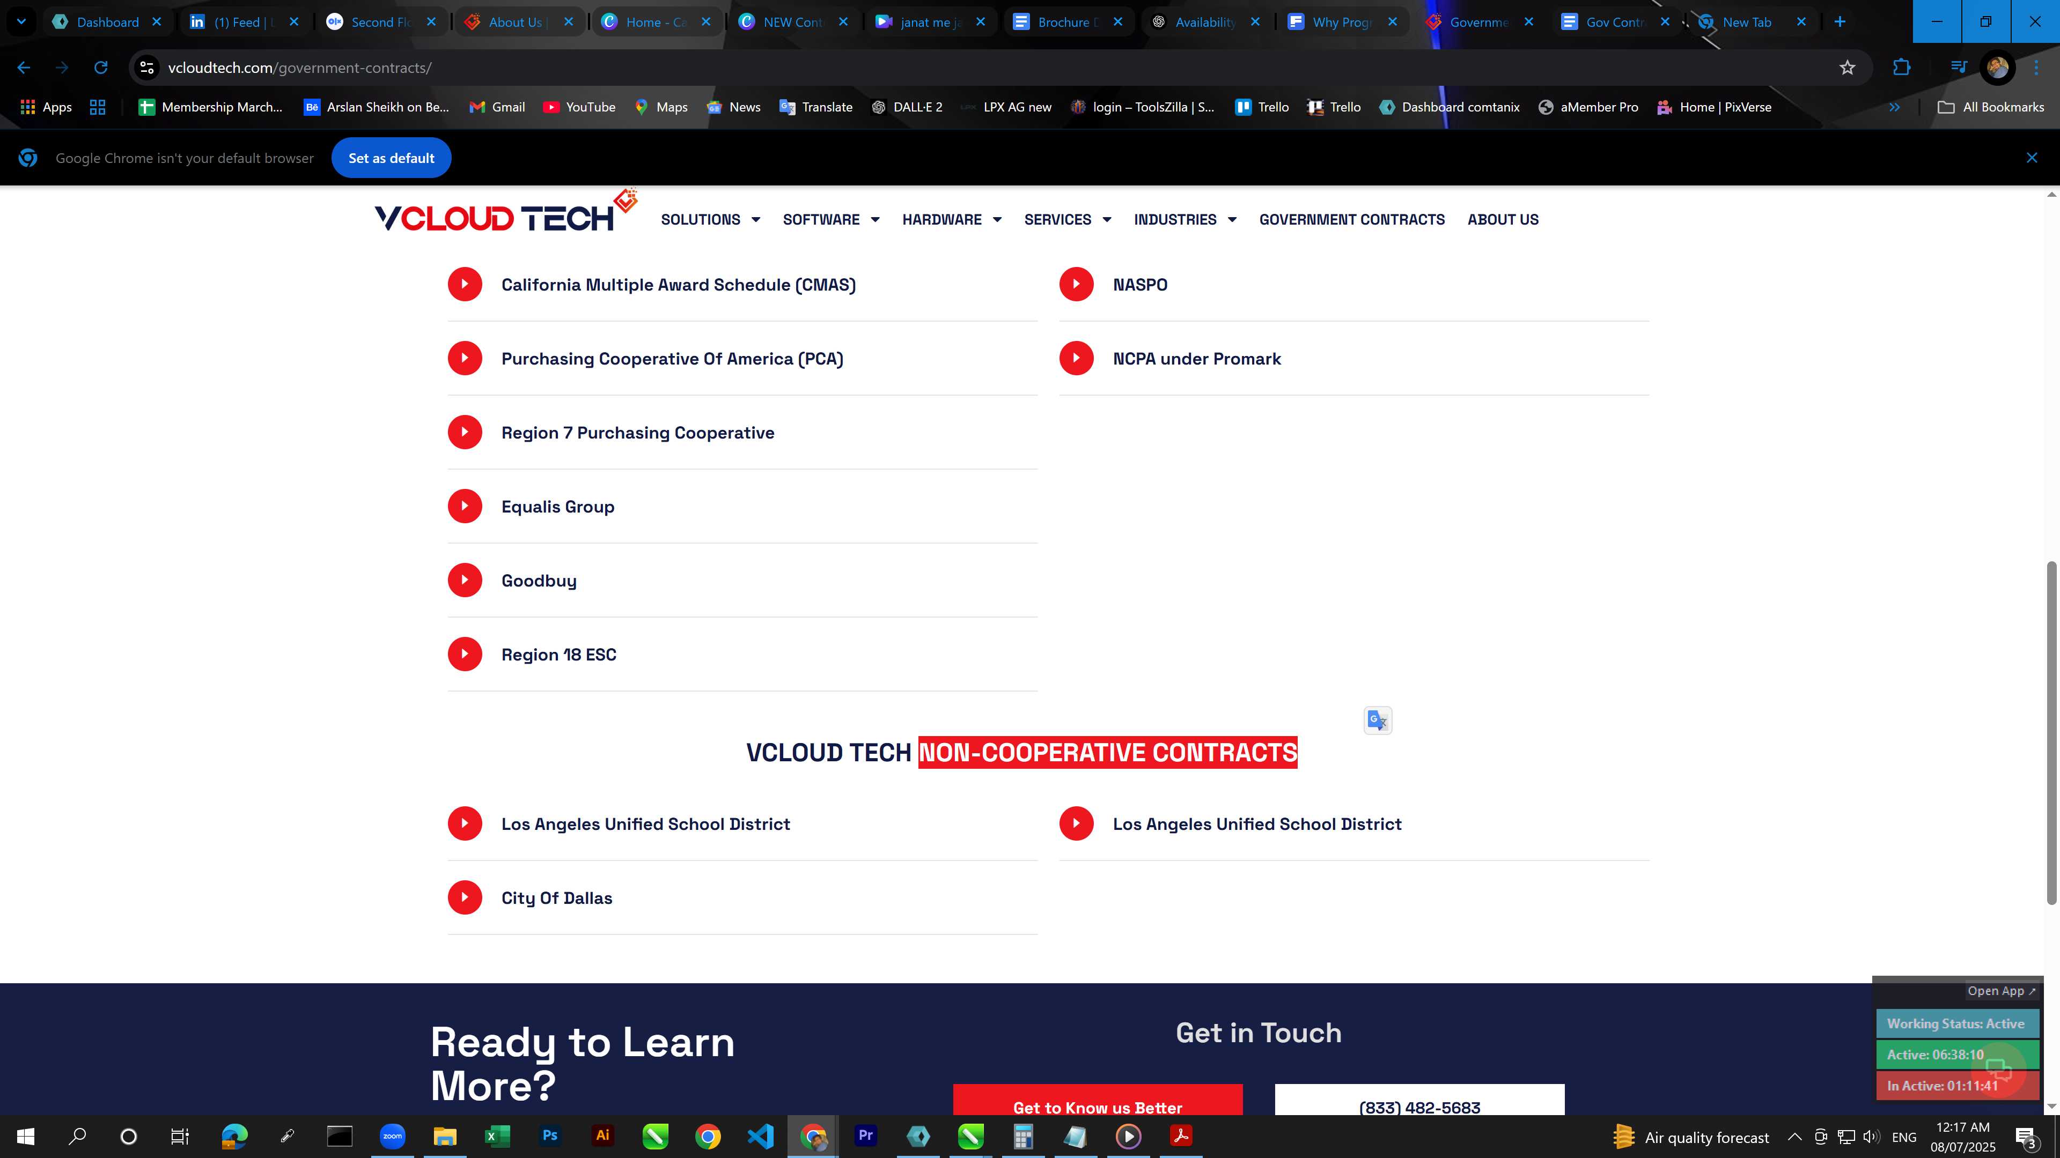The width and height of the screenshot is (2060, 1158).
Task: Open Region 18 ESC link
Action: 558,655
